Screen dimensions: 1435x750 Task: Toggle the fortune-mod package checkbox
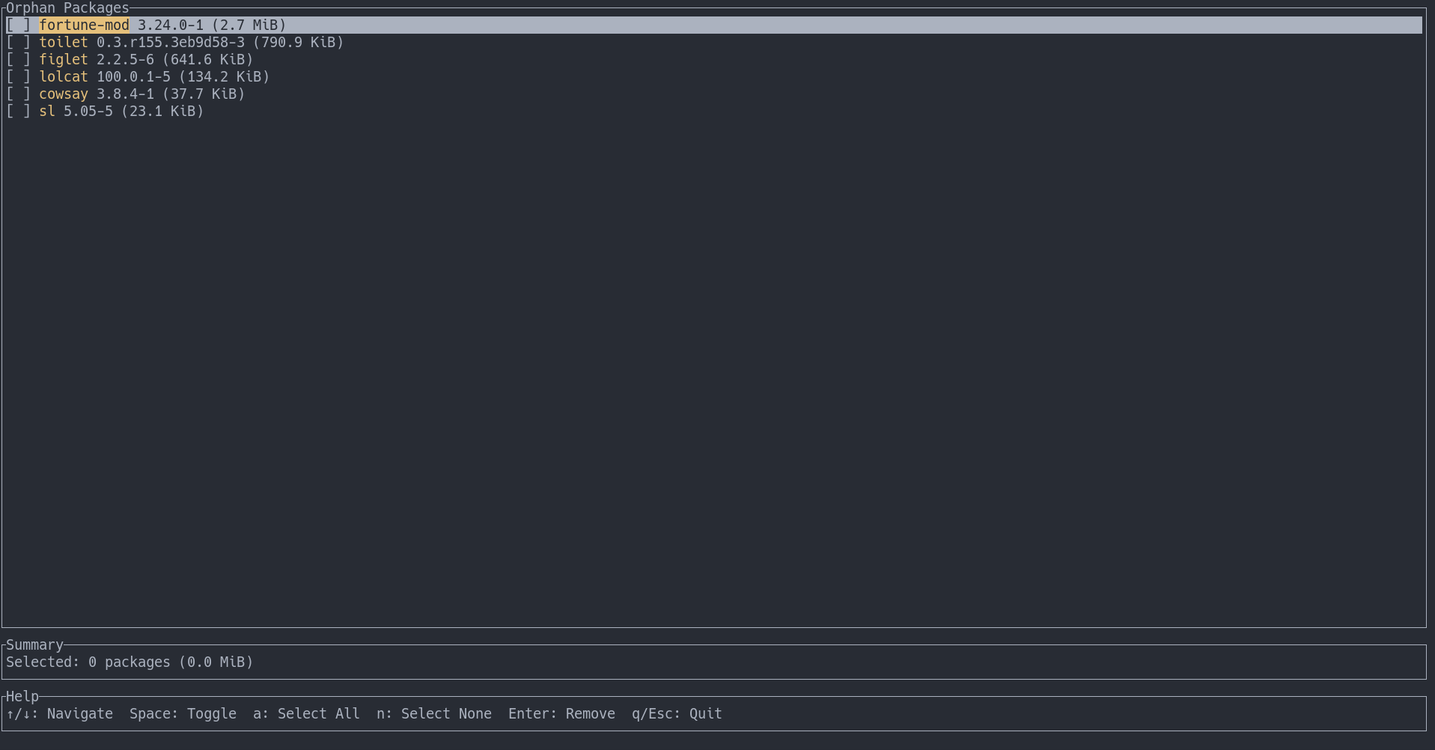19,25
